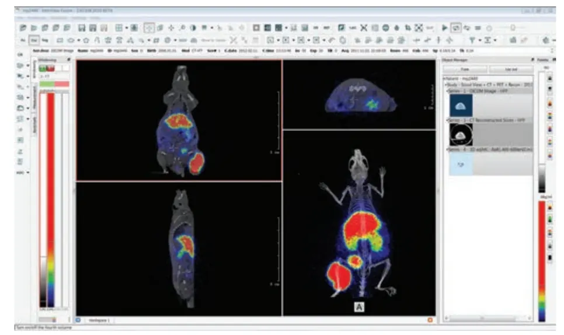This screenshot has height=335, width=564.
Task: Click the filter funnel icon
Action: [x=472, y=40]
